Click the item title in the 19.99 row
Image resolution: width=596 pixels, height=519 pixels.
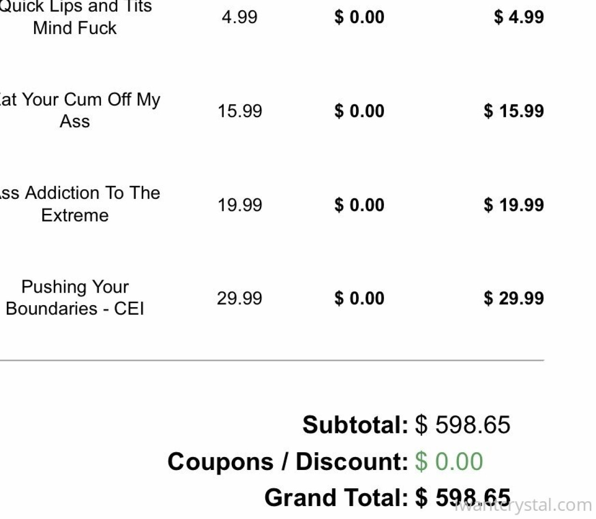(77, 204)
